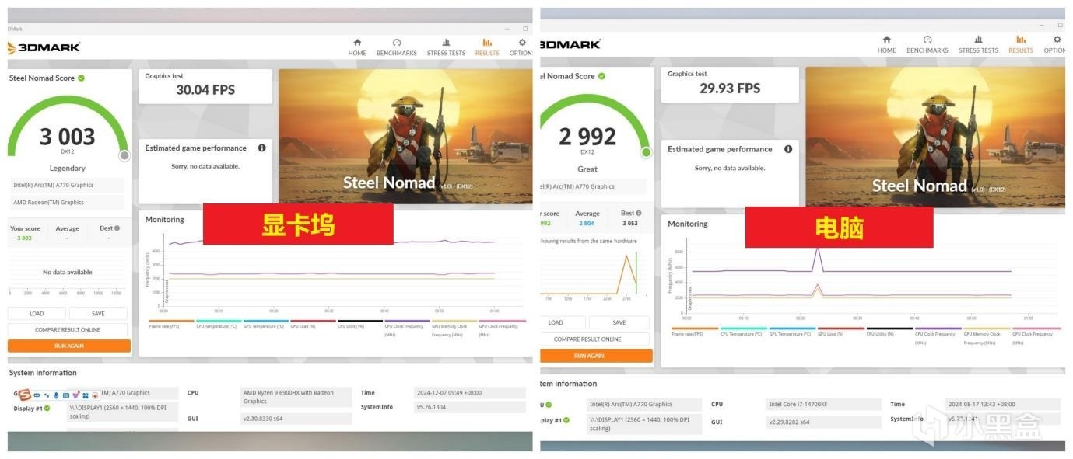Open BENCHMARKS tab in left 3DMark window
Viewport: 1073px width, 459px height.
click(396, 47)
